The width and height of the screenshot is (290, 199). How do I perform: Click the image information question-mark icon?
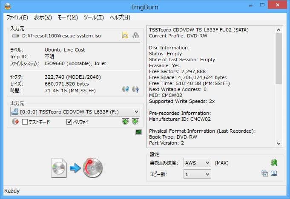coord(135,89)
